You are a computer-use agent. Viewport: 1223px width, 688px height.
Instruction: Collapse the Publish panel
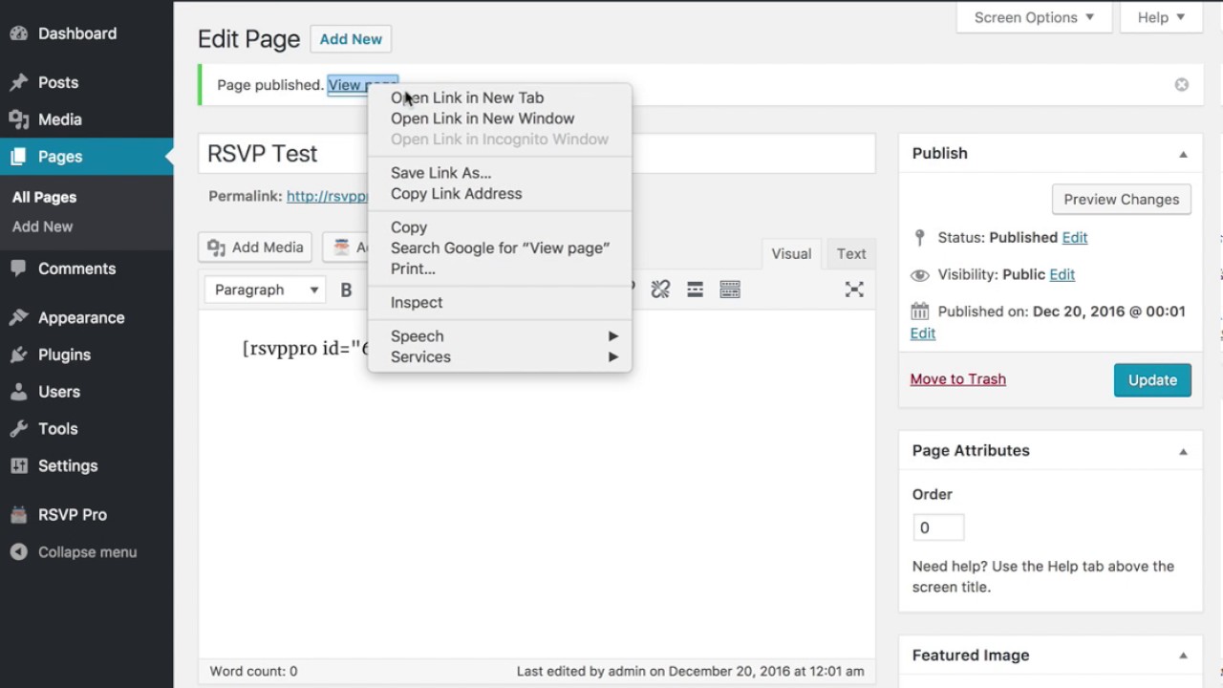1183,154
